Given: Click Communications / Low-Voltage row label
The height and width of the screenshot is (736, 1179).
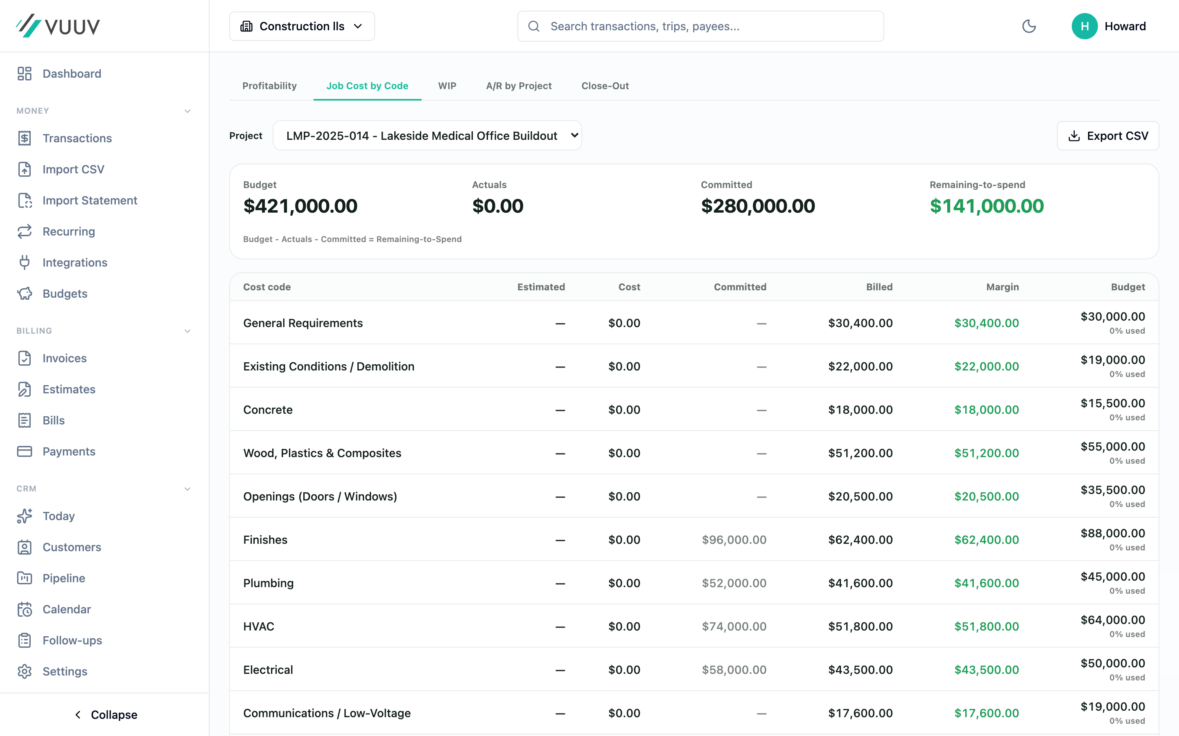Looking at the screenshot, I should pos(327,713).
